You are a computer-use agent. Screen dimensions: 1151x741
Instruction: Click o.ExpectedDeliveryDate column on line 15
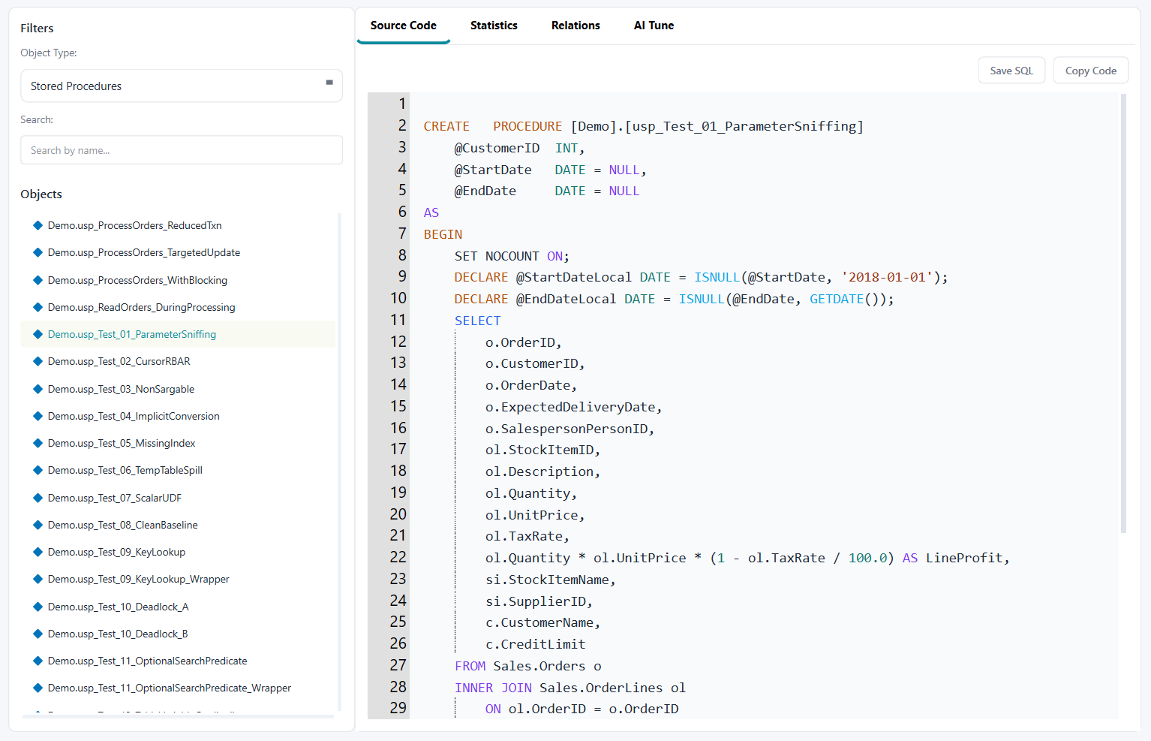pos(570,407)
